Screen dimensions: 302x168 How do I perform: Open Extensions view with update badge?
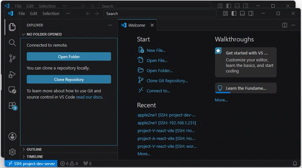point(13,106)
